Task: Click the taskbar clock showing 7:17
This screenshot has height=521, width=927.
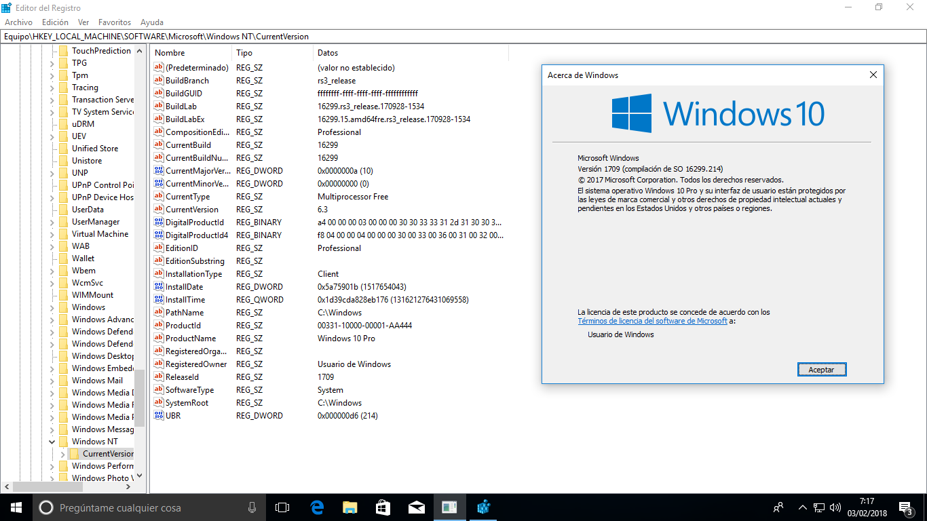Action: click(866, 507)
